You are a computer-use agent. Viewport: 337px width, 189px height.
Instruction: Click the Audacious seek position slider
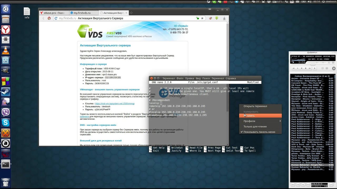(x=313, y=65)
